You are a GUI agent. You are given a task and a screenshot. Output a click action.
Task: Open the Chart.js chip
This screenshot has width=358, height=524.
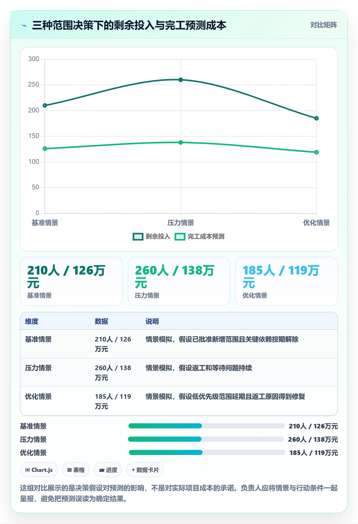[x=39, y=470]
